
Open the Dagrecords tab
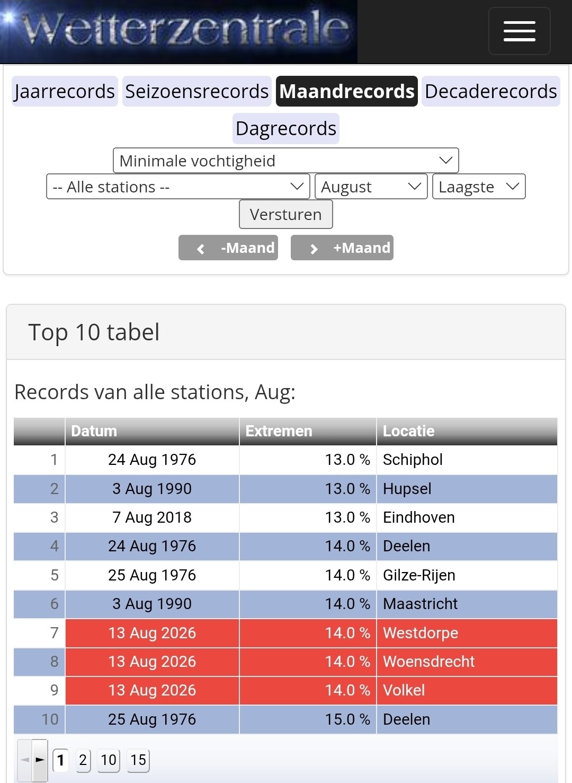tap(286, 128)
